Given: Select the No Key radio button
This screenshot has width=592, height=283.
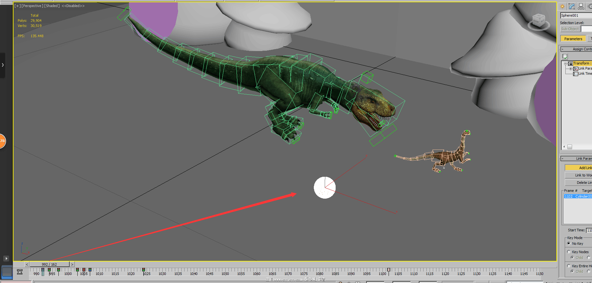Looking at the screenshot, I should [x=569, y=244].
